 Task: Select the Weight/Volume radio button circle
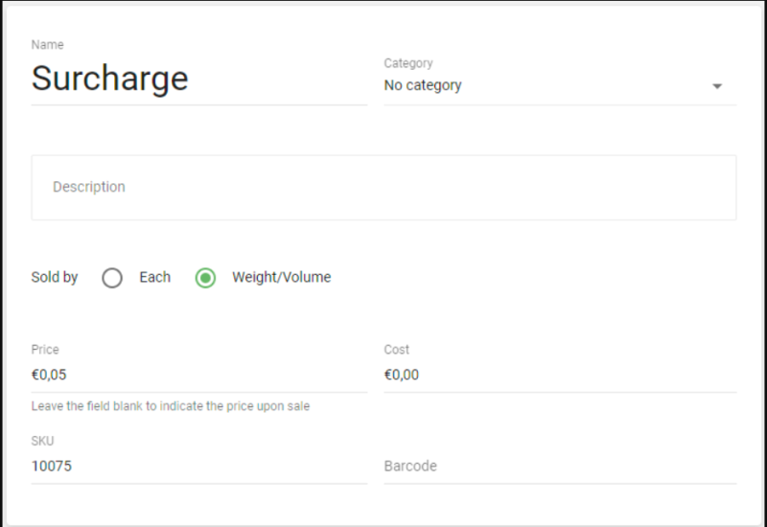click(x=205, y=278)
